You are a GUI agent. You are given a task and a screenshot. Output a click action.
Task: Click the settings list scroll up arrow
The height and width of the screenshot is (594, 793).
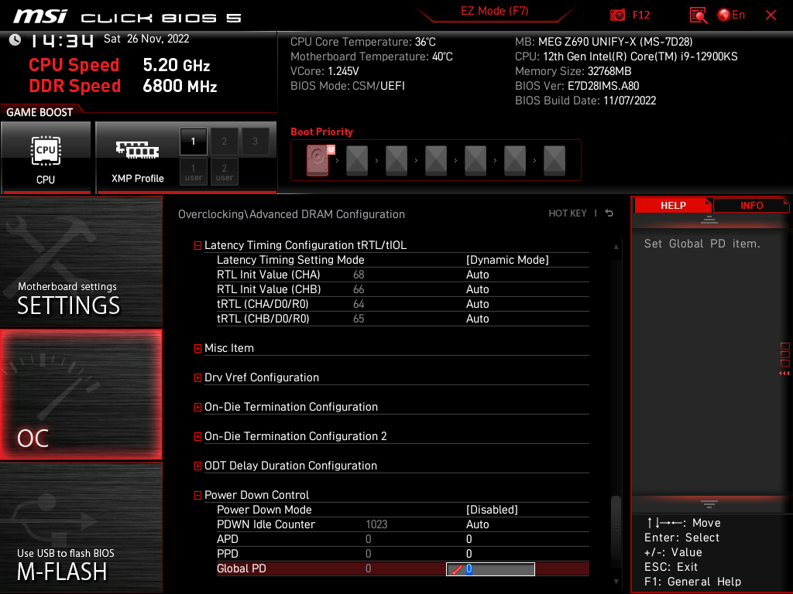coord(616,247)
